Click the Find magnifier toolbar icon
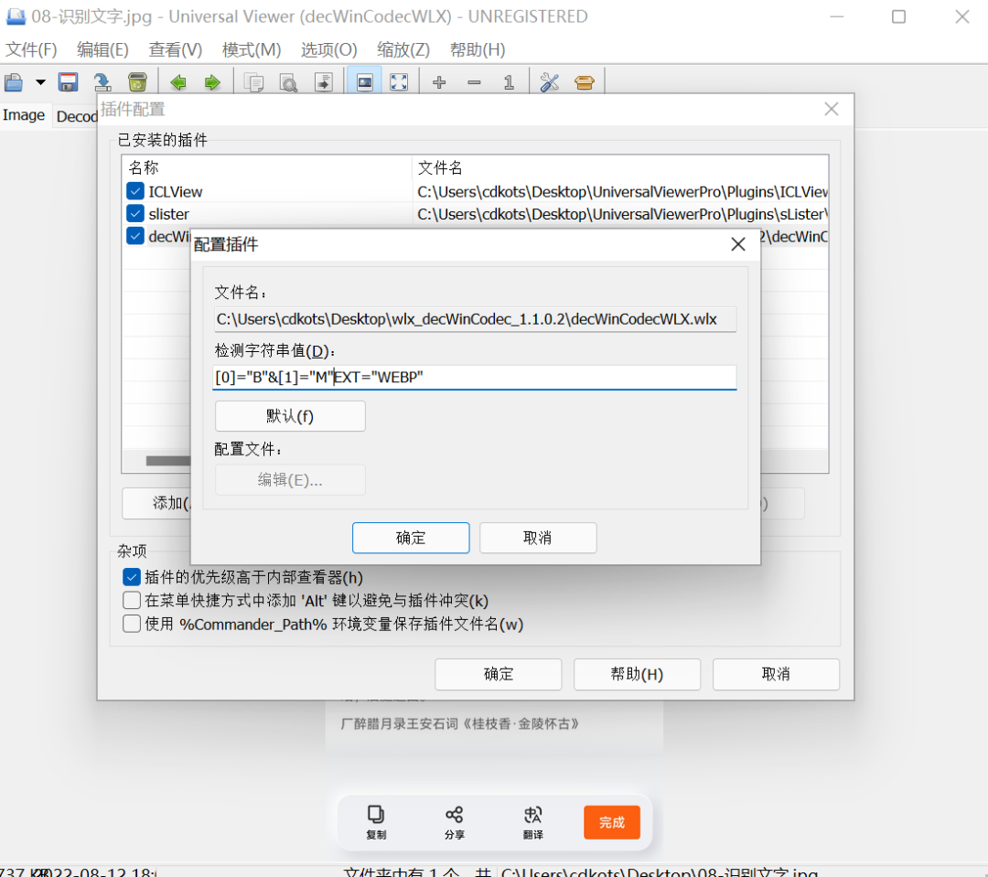988x877 pixels. tap(288, 82)
